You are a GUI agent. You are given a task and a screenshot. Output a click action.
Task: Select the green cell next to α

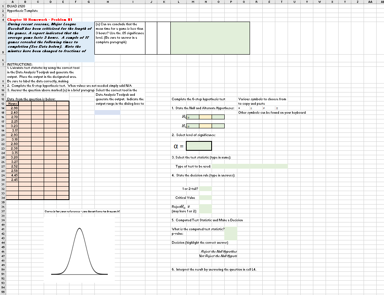[x=199, y=145]
